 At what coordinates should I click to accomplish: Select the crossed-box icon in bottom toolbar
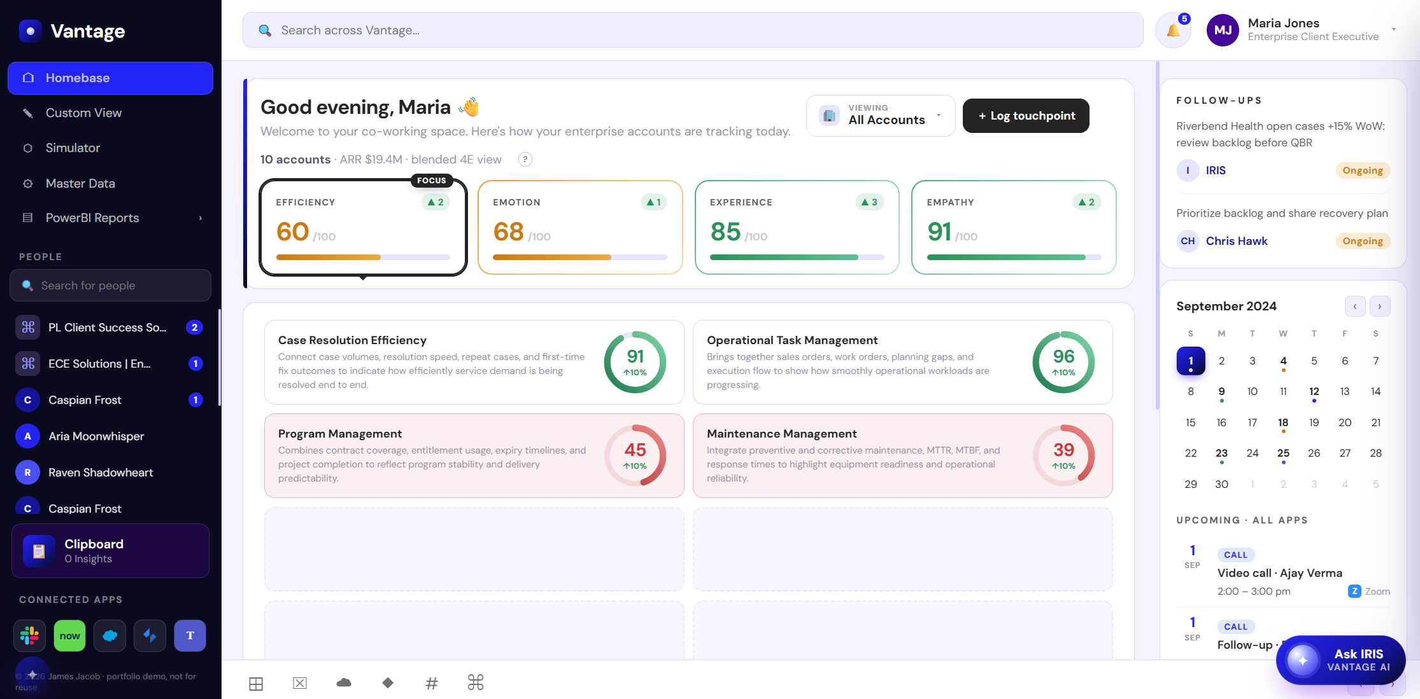click(x=300, y=683)
